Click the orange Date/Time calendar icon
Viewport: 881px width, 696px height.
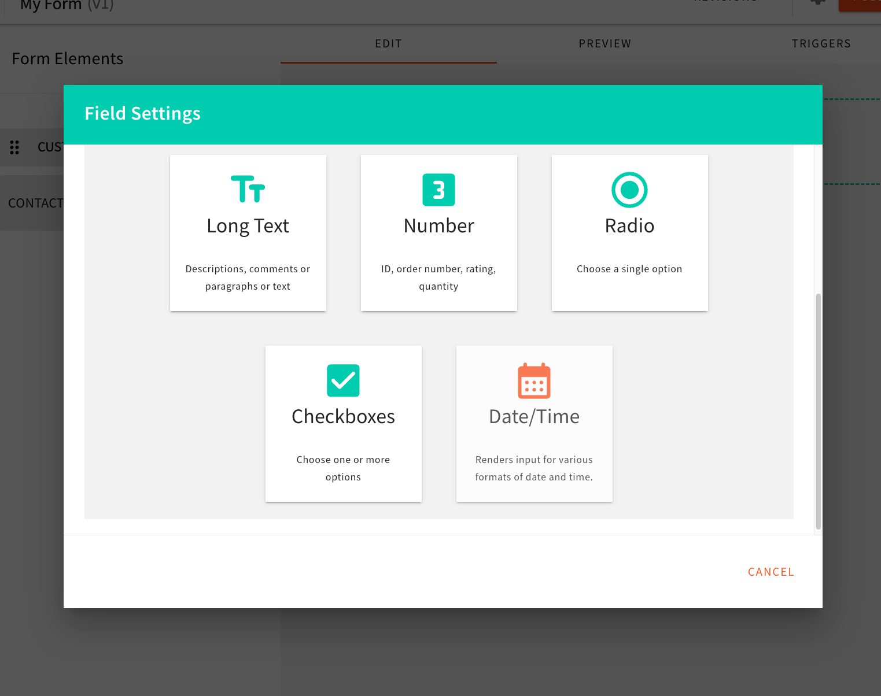[534, 381]
